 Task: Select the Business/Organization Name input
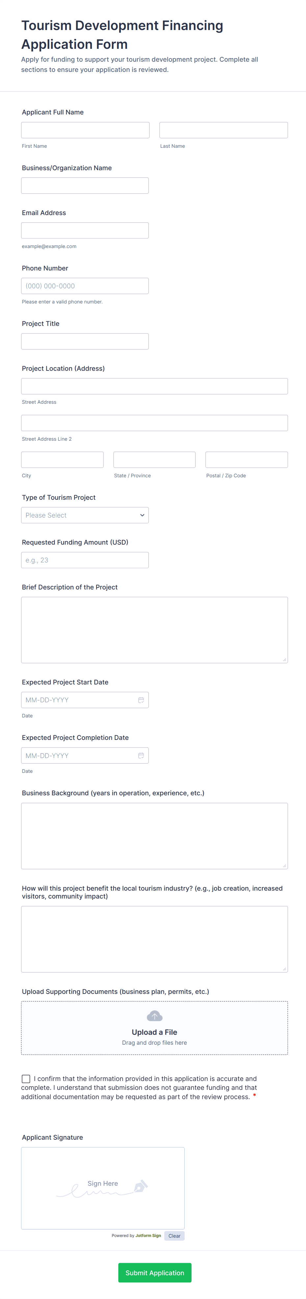point(85,186)
